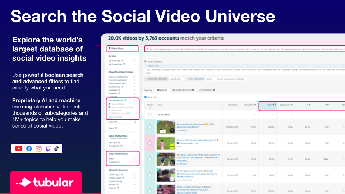
Task: Click the Instagram icon in the platform badge
Action: tap(38, 148)
